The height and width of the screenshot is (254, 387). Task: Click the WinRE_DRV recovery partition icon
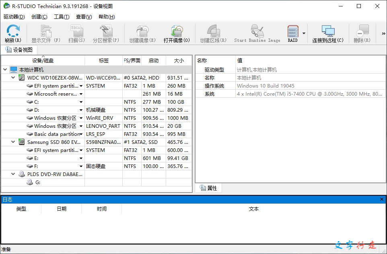30,118
